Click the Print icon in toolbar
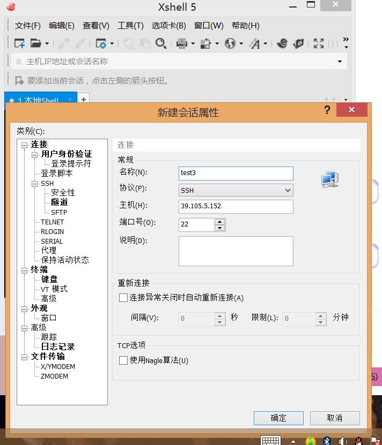The width and height of the screenshot is (382, 445). pos(181,43)
